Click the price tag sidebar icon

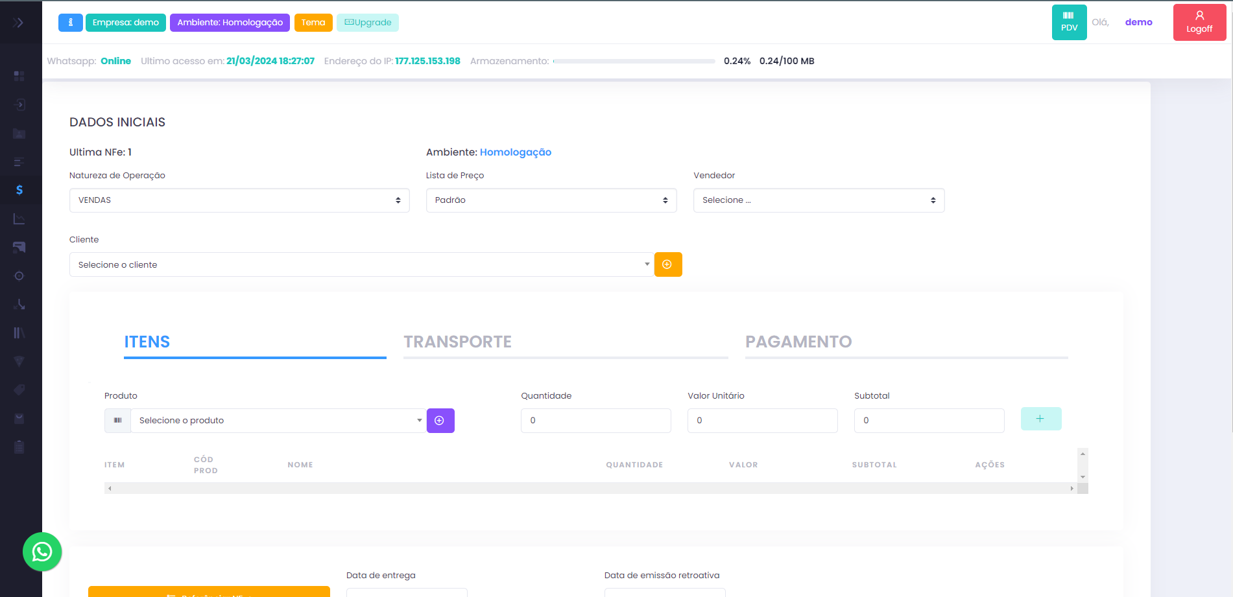[x=19, y=390]
